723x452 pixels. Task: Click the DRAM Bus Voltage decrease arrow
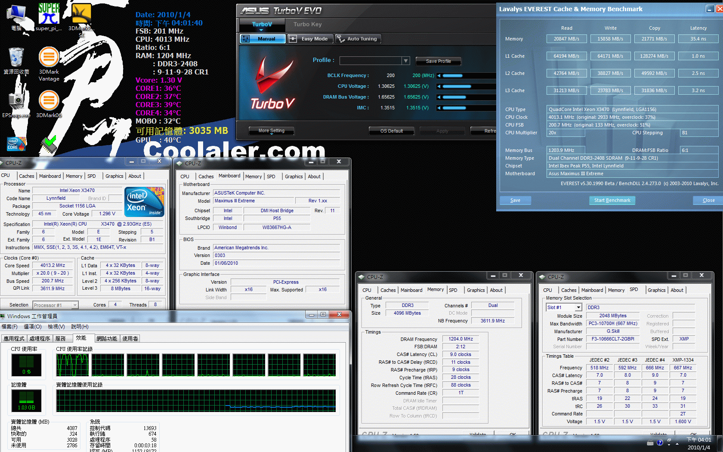[439, 97]
